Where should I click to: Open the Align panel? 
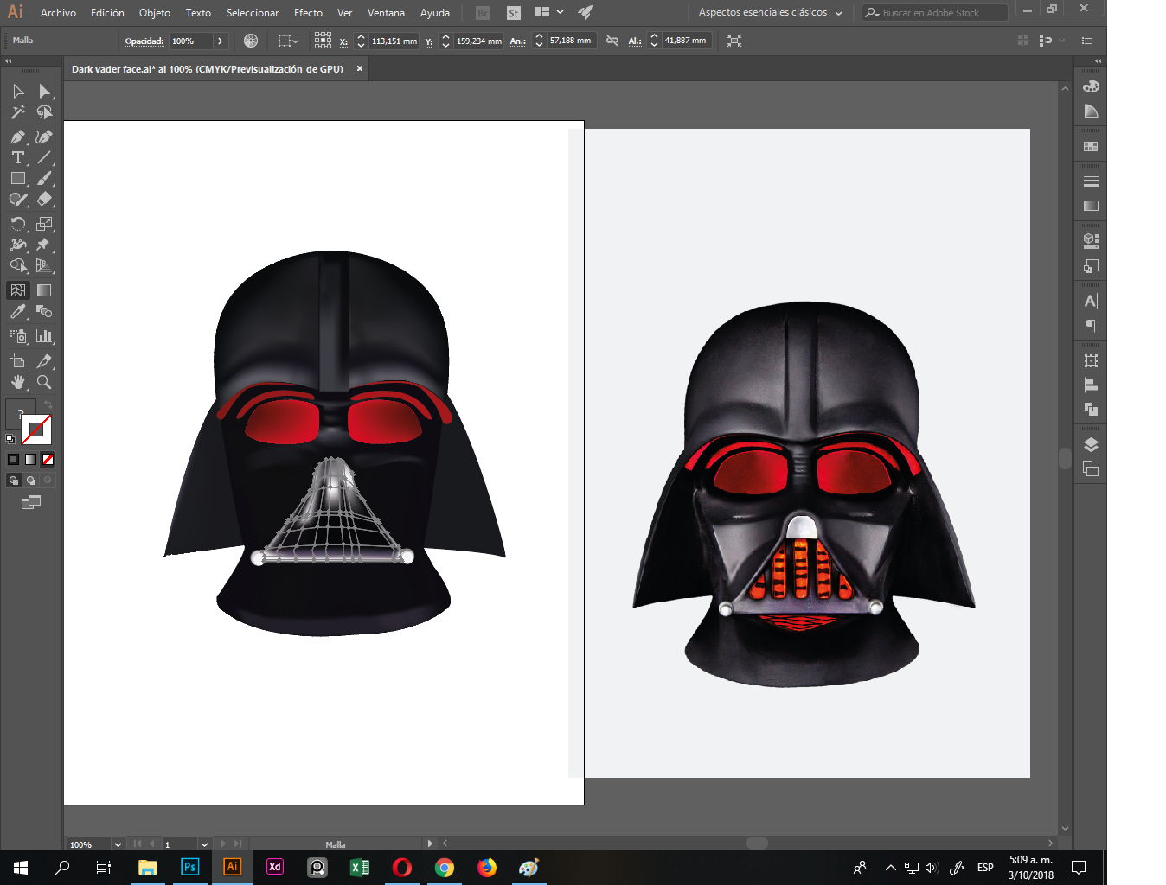[x=1091, y=385]
